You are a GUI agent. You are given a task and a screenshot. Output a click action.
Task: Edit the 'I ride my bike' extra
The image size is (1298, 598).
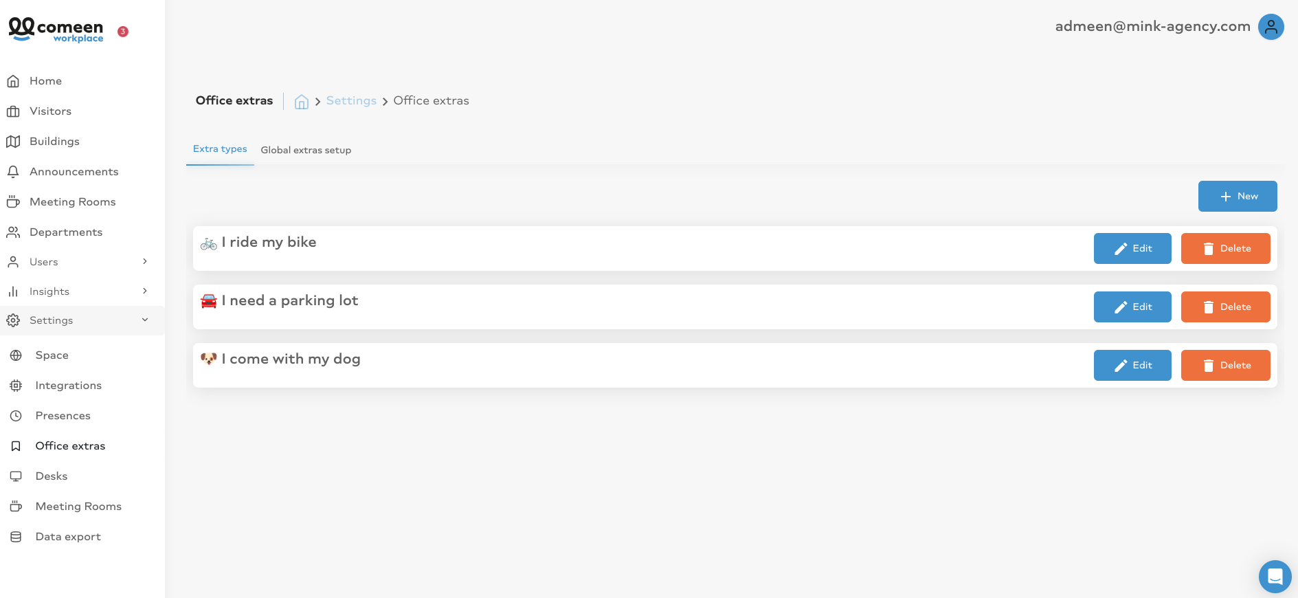[x=1132, y=248]
